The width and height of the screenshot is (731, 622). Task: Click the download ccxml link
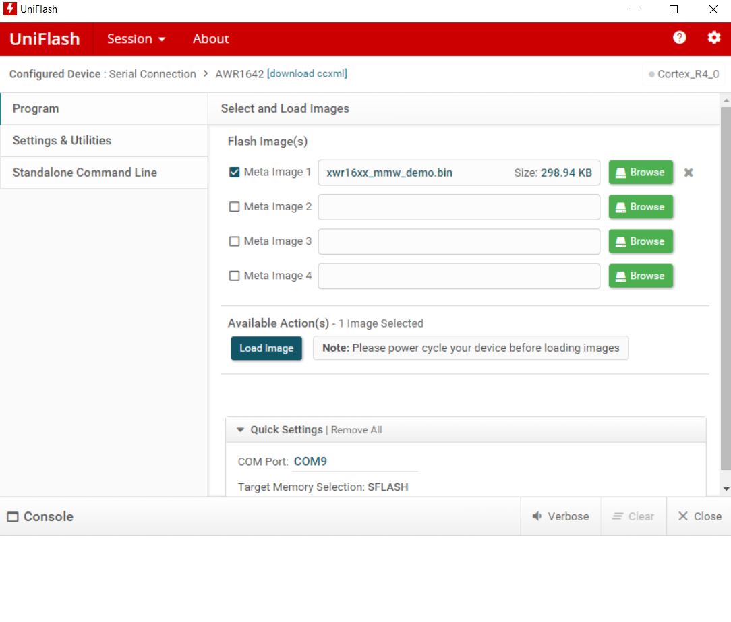tap(307, 73)
